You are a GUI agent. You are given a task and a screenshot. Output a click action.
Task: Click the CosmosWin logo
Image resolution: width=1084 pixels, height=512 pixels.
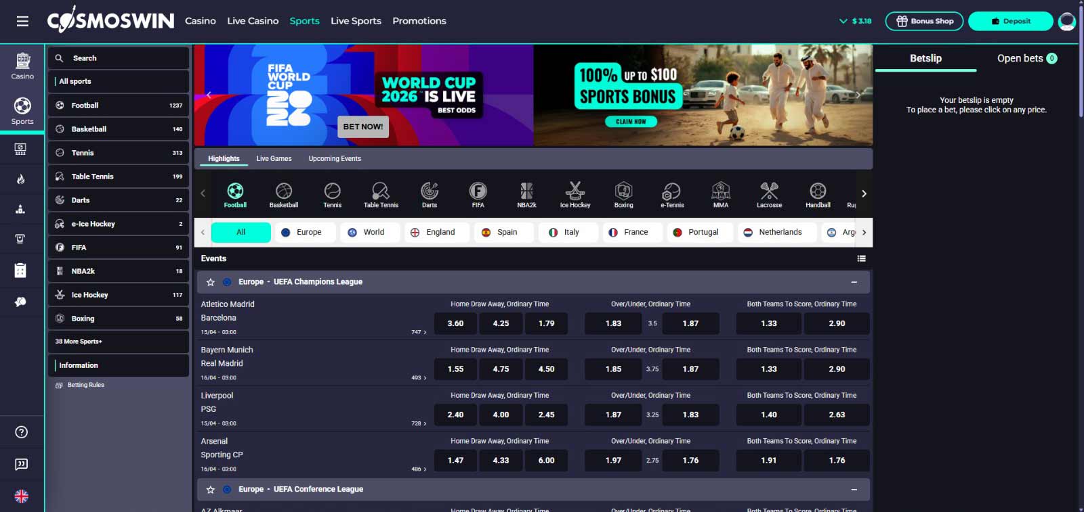coord(110,21)
